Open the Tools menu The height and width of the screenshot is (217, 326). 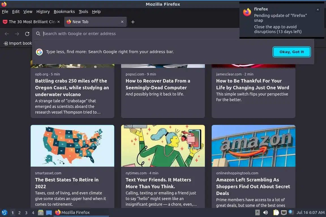pos(83,12)
